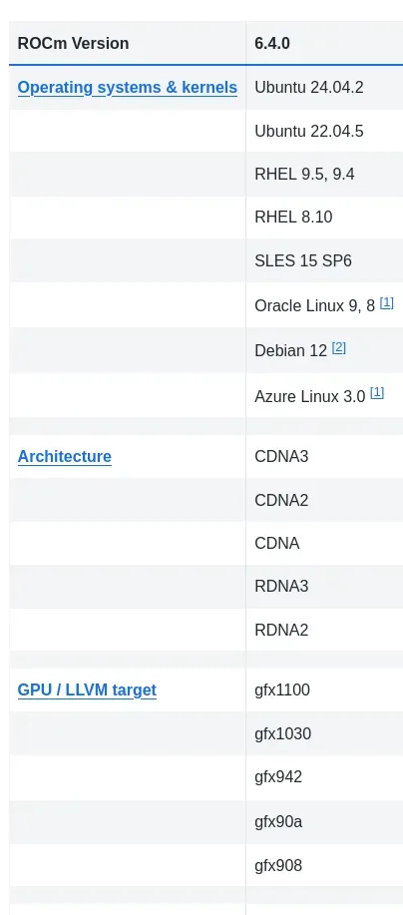403x915 pixels.
Task: Open the Architecture link
Action: (x=64, y=456)
